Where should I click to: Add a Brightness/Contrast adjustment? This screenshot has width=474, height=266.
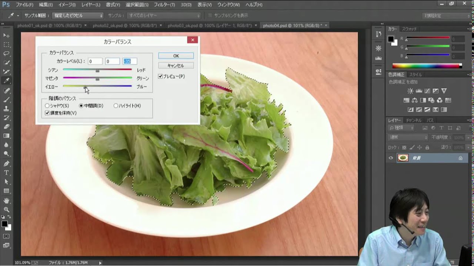coord(410,91)
